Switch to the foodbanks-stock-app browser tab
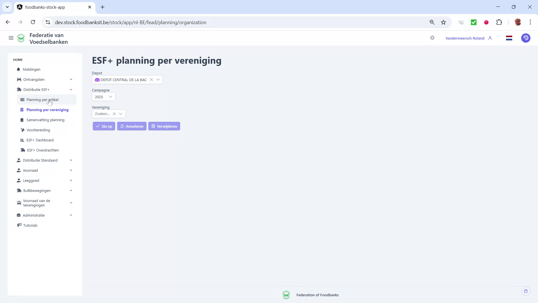Viewport: 538px width, 303px height. click(44, 7)
